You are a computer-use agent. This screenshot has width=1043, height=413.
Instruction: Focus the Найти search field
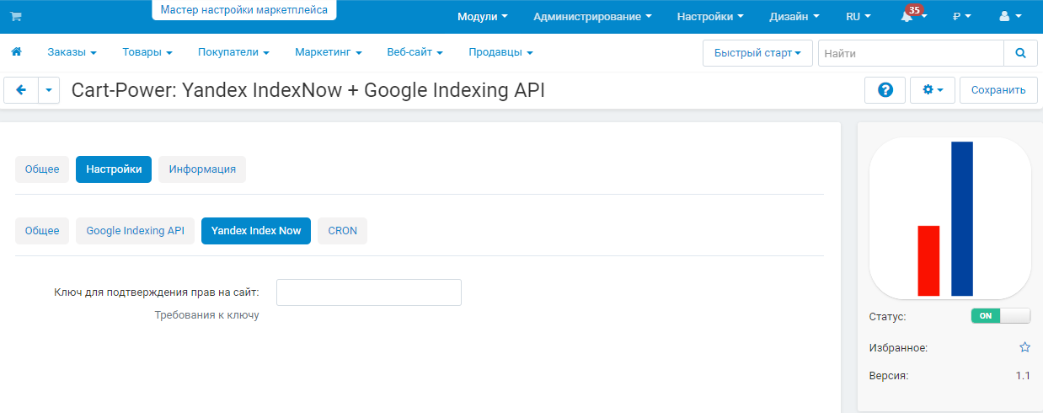911,53
